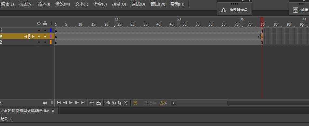Click frame 50 on the timeline ruler
Viewport: 309px width, 126px height.
184,25
